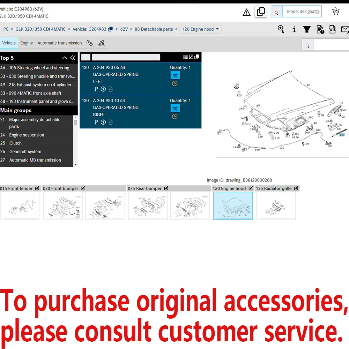The width and height of the screenshot is (349, 349).
Task: Open 68 - 193 Instrument panel entry
Action: pyautogui.click(x=37, y=101)
